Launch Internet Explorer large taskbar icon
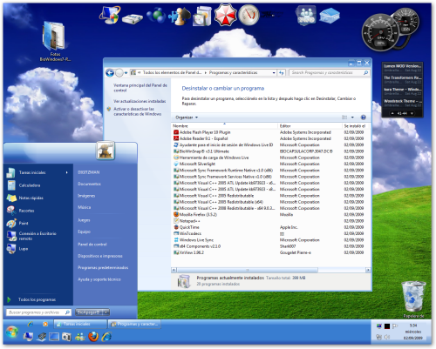436x349 pixels. click(106, 337)
